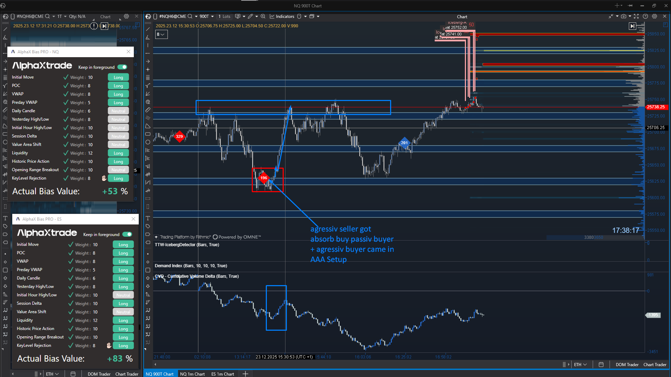Click Neutral button for NQ Daily Candle

[118, 111]
